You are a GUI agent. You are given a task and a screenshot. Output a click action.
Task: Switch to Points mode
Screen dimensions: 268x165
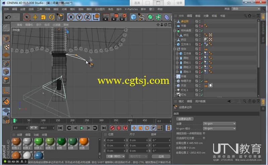coord(6,63)
